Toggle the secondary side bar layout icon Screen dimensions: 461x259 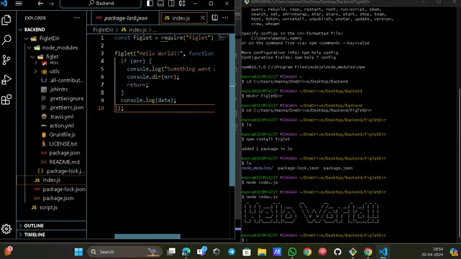coord(171,3)
